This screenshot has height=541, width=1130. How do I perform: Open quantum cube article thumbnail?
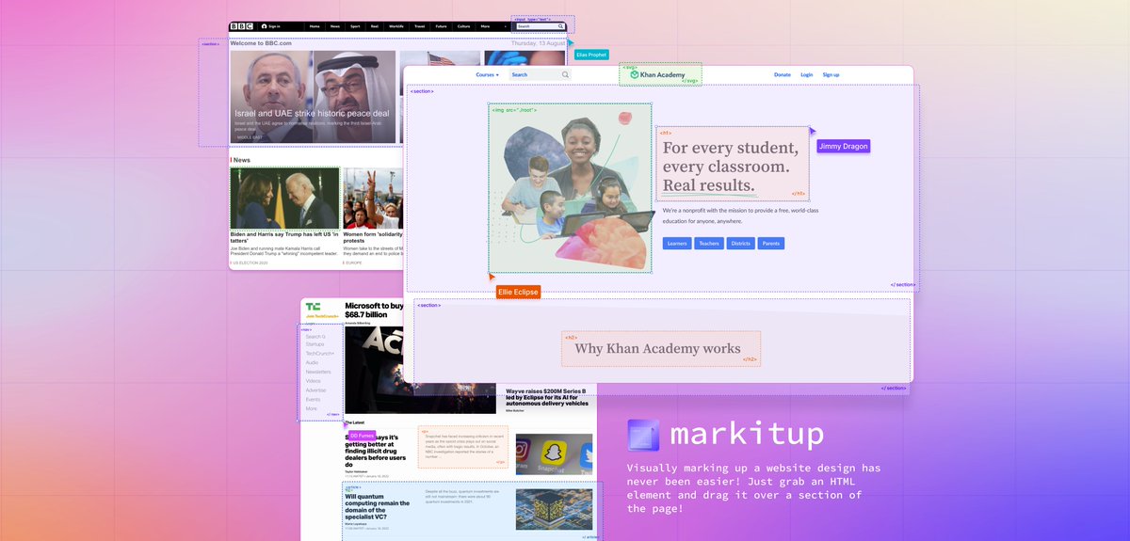[x=554, y=509]
